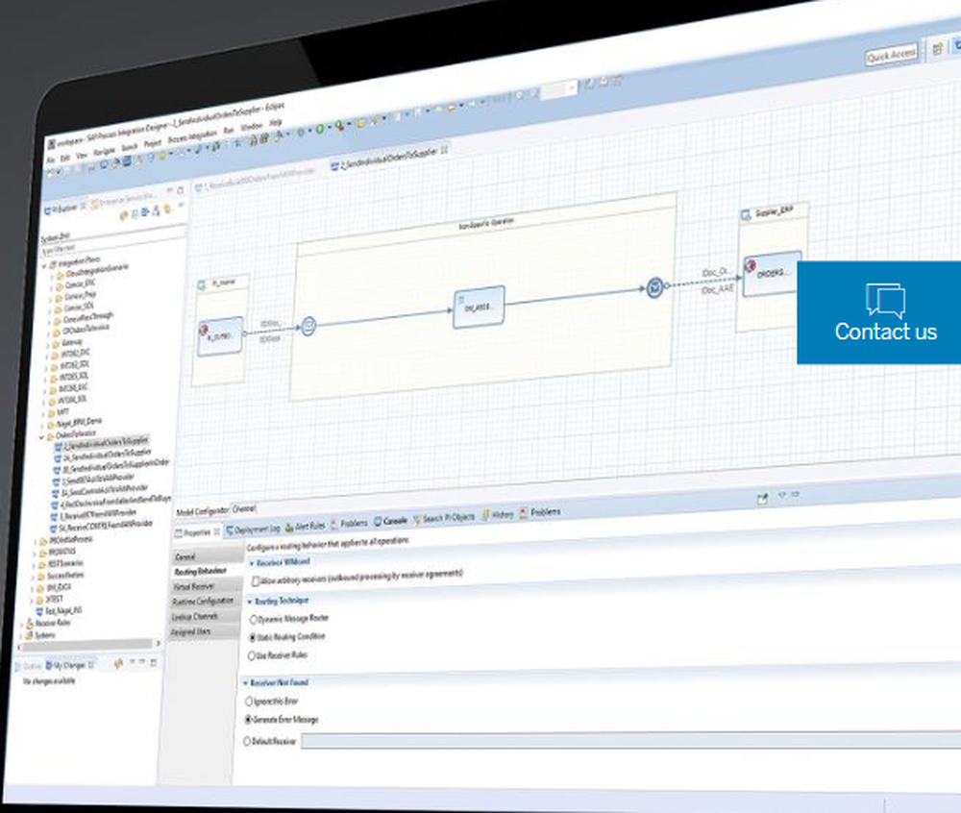Open the Search menu
The image size is (961, 813).
130,147
